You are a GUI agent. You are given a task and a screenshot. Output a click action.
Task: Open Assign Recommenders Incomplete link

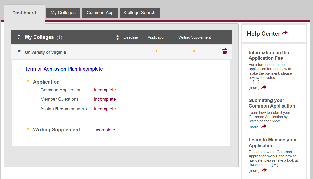[105, 109]
